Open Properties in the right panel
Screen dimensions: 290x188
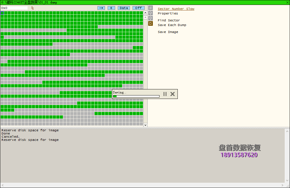tap(168, 14)
